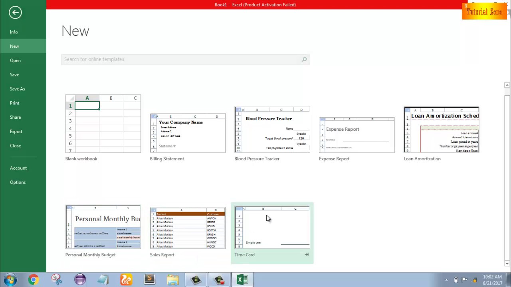Open the purple Eclipse sphere taskbar icon

tap(80, 280)
